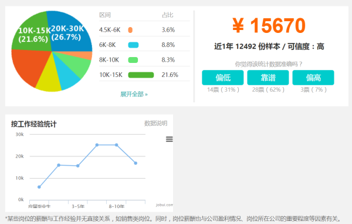Viewport: 352px width, 224px height.
Task: Expand the full list via 展开全部
Action: pos(134,94)
